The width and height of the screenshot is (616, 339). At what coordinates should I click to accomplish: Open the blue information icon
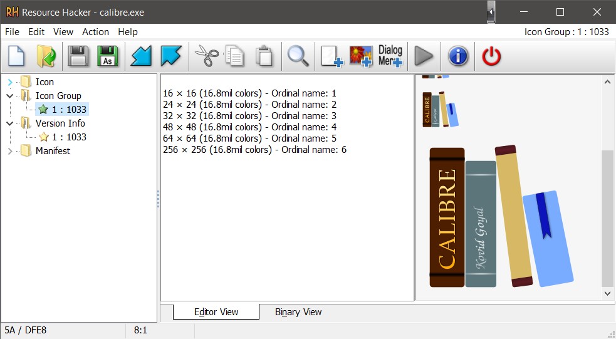(x=458, y=56)
